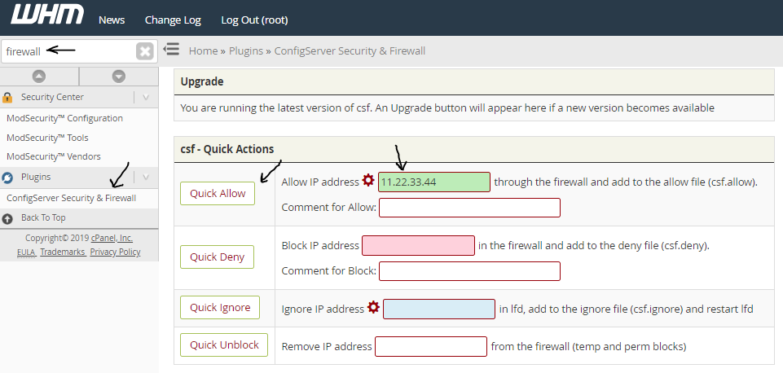This screenshot has height=373, width=783.
Task: Click the csf - Quick Actions heading
Action: click(x=227, y=149)
